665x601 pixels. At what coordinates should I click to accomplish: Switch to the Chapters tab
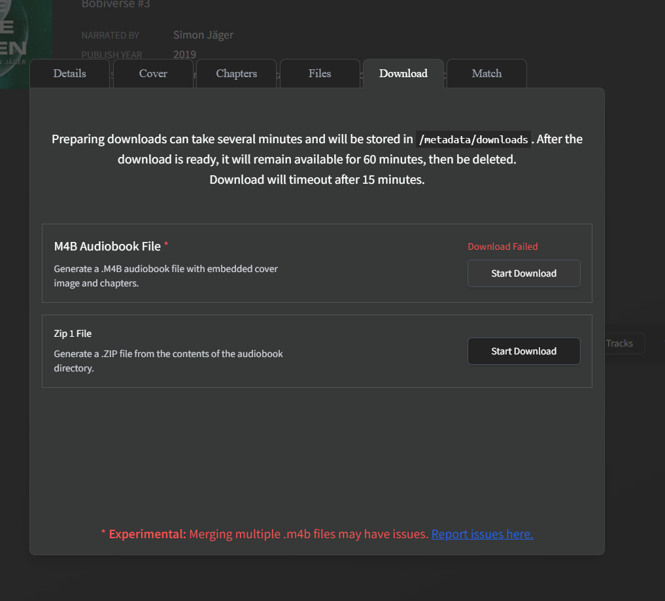pos(236,73)
